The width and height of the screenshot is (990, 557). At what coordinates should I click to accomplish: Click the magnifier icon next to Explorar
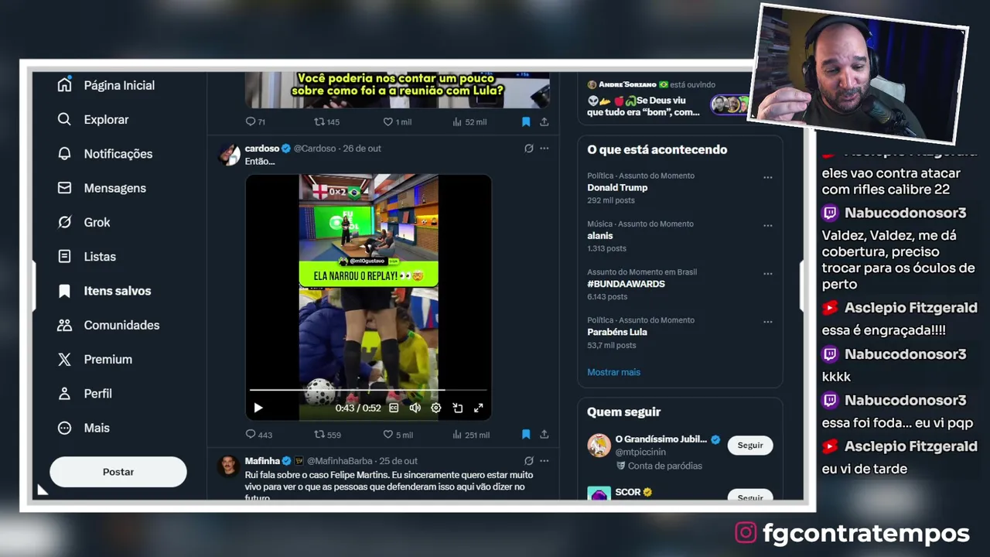64,119
